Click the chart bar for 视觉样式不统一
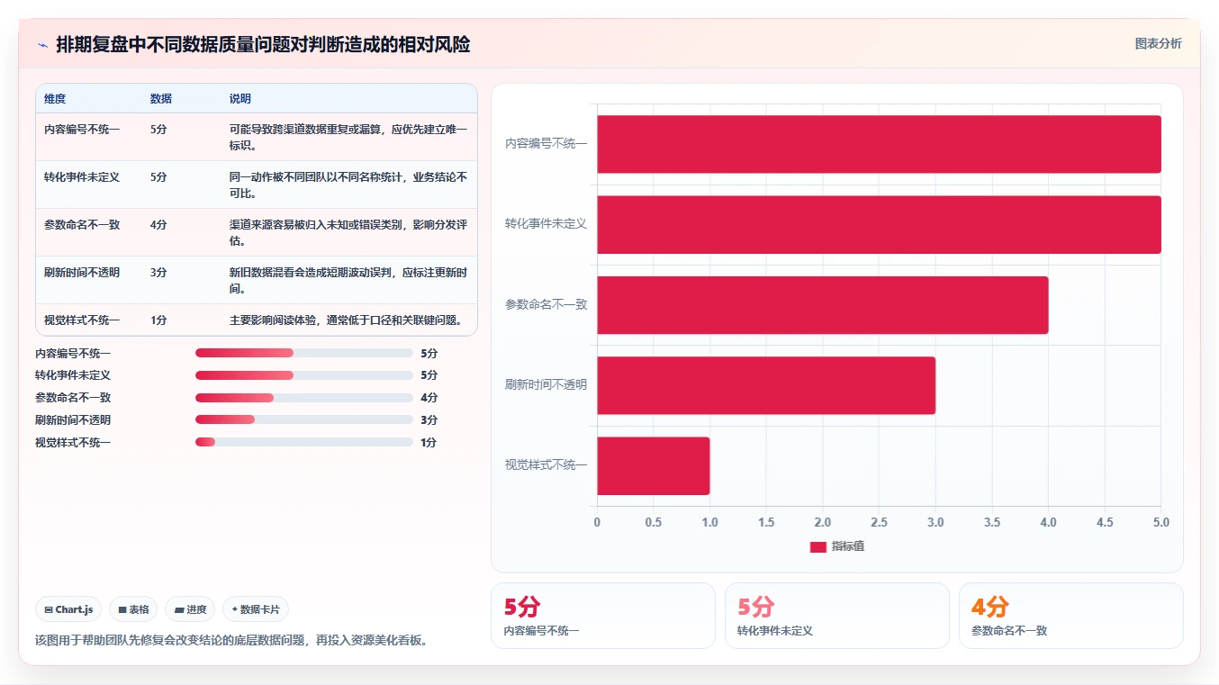 point(654,465)
